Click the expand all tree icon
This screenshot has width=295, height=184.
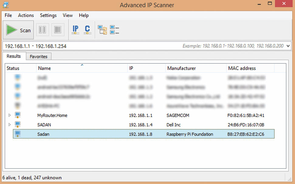point(102,30)
